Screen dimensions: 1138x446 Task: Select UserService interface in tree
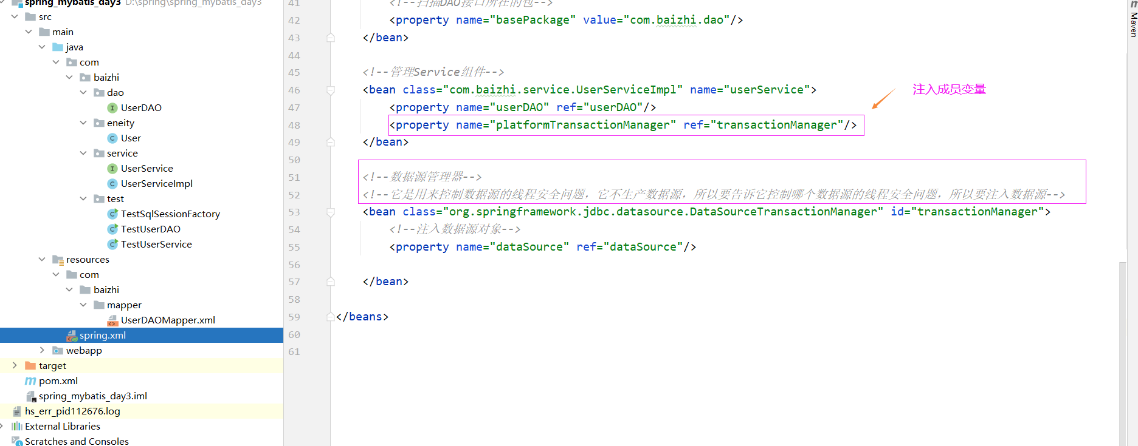(147, 168)
